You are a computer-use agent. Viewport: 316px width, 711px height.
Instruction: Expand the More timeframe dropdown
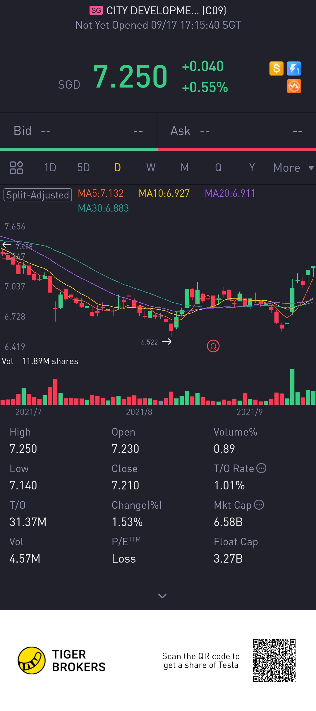293,168
